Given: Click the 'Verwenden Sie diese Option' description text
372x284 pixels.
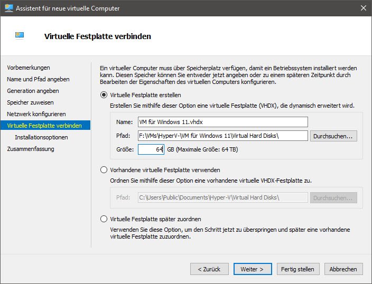Looking at the screenshot, I should pyautogui.click(x=230, y=233).
